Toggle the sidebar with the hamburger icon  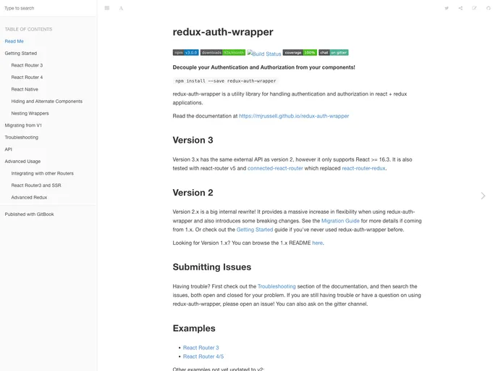pyautogui.click(x=107, y=8)
